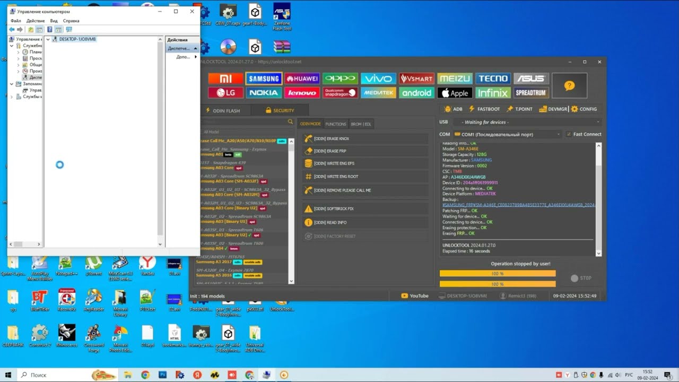This screenshot has width=679, height=382.
Task: Open the BROM | EDL tab
Action: coord(361,124)
